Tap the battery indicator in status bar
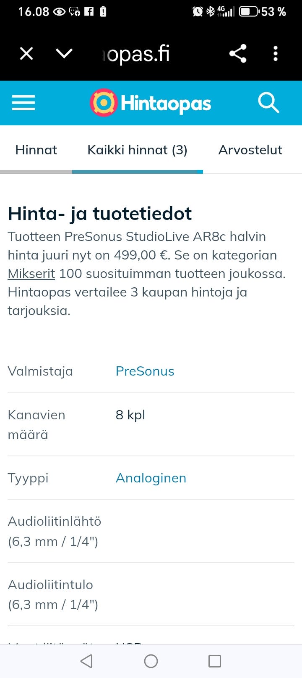Viewport: 302px width, 678px height. [248, 11]
